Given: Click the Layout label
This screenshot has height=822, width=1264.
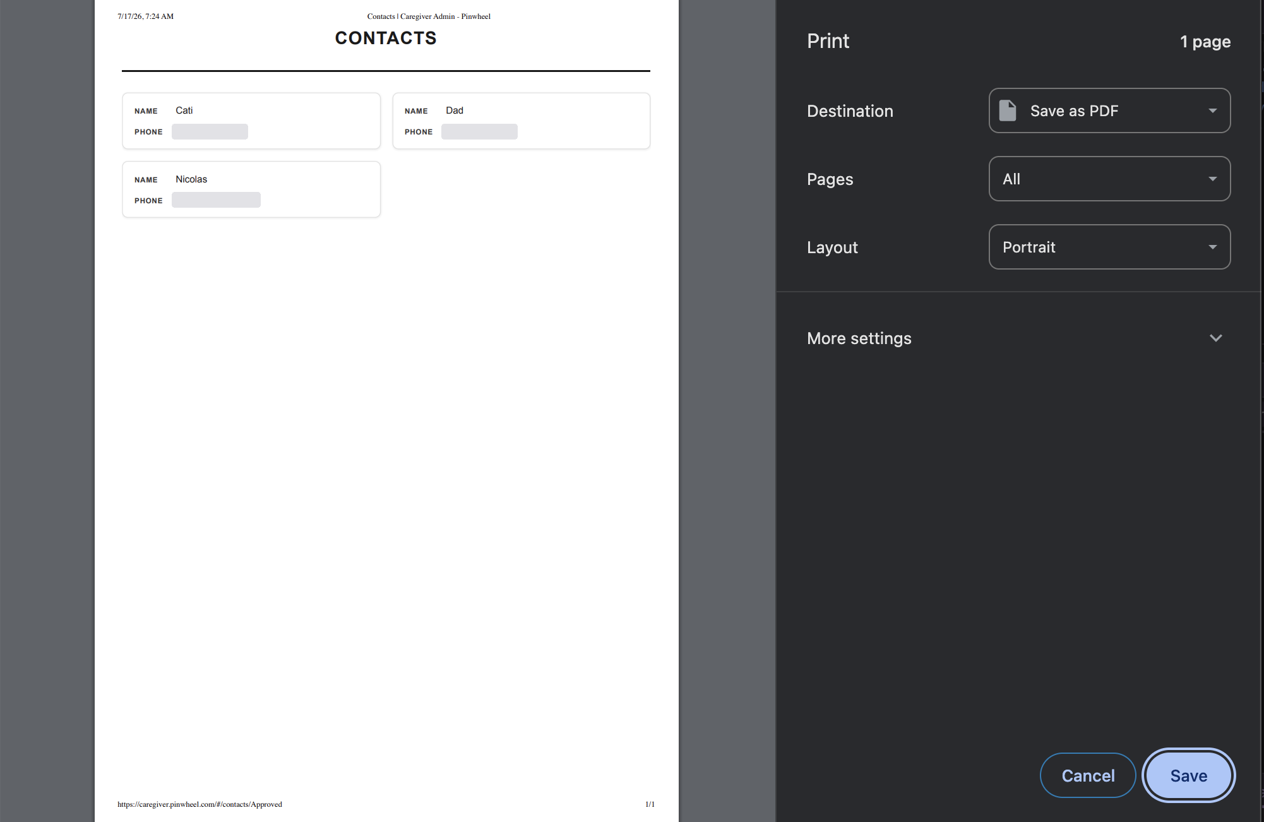Looking at the screenshot, I should (832, 247).
